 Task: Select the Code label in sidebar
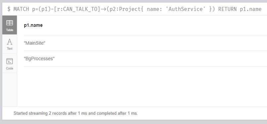tap(10, 68)
